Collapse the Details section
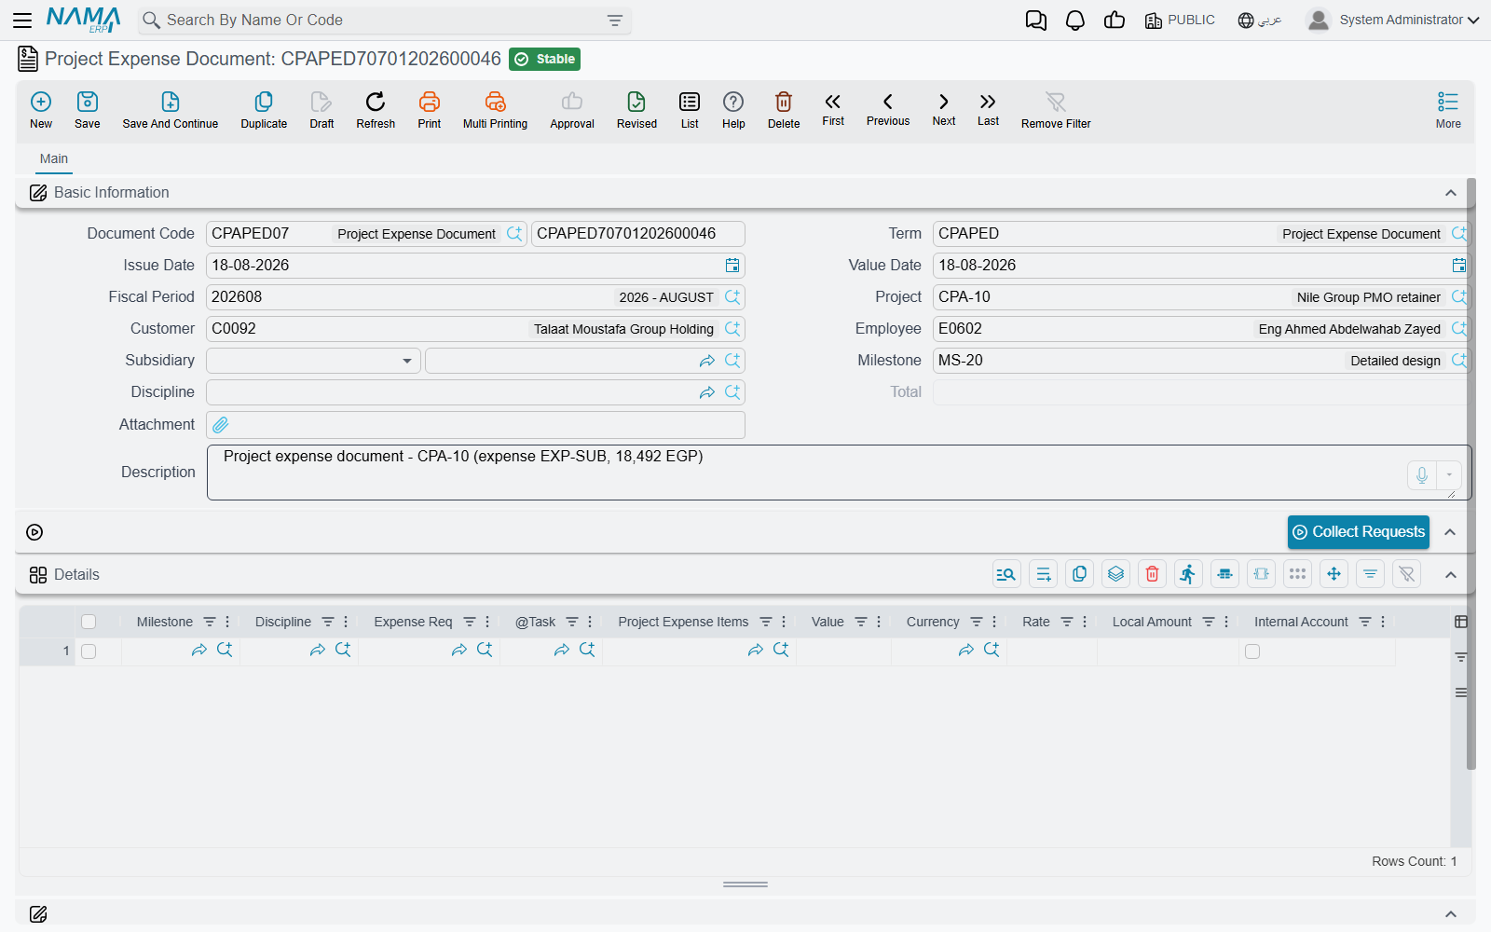 pyautogui.click(x=1451, y=575)
